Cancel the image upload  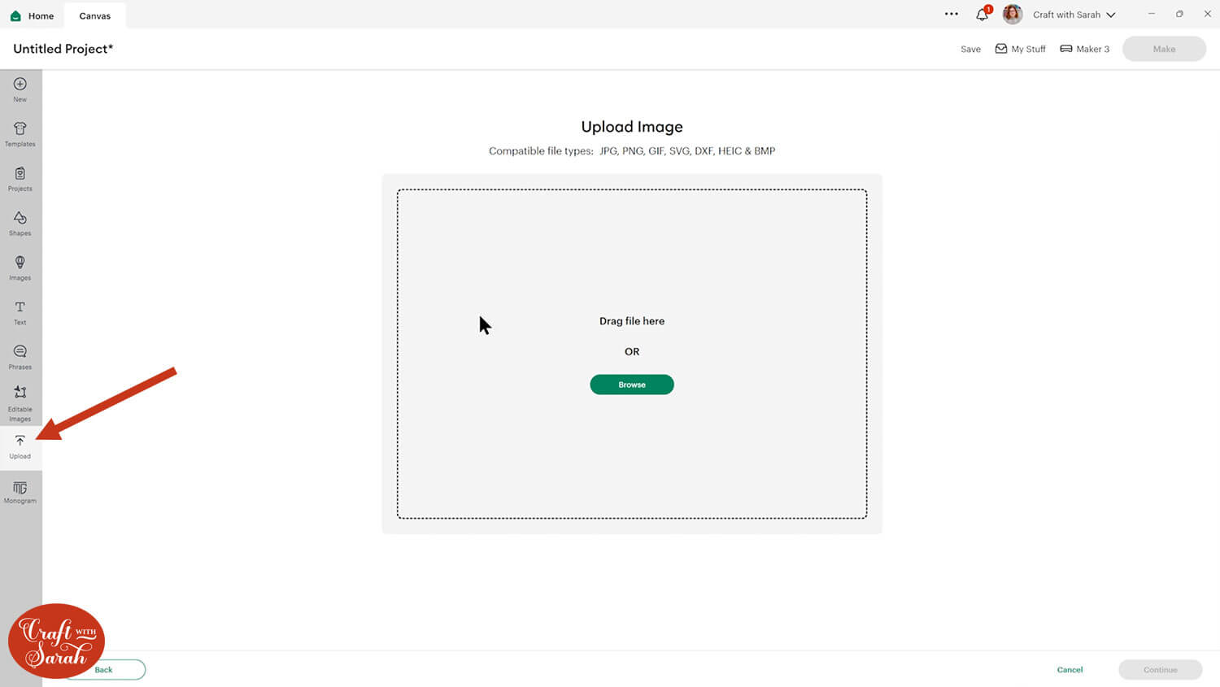[1070, 670]
